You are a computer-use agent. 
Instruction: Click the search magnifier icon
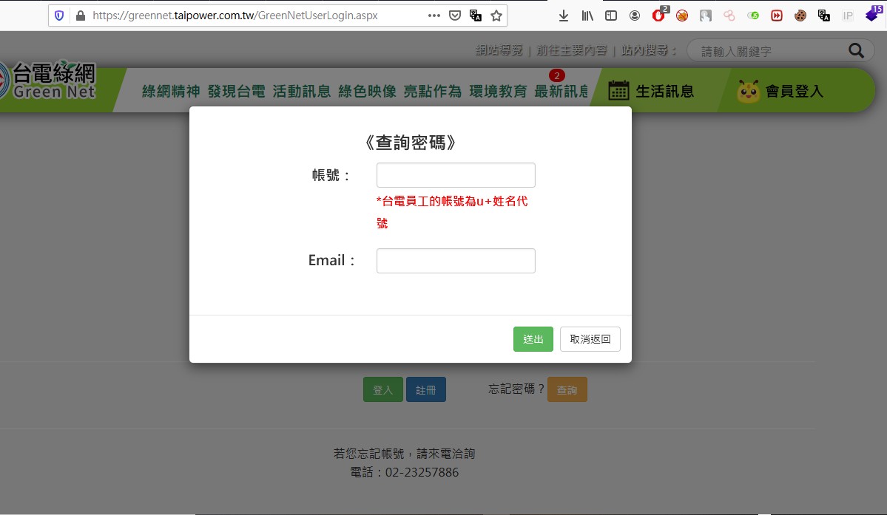tap(857, 51)
